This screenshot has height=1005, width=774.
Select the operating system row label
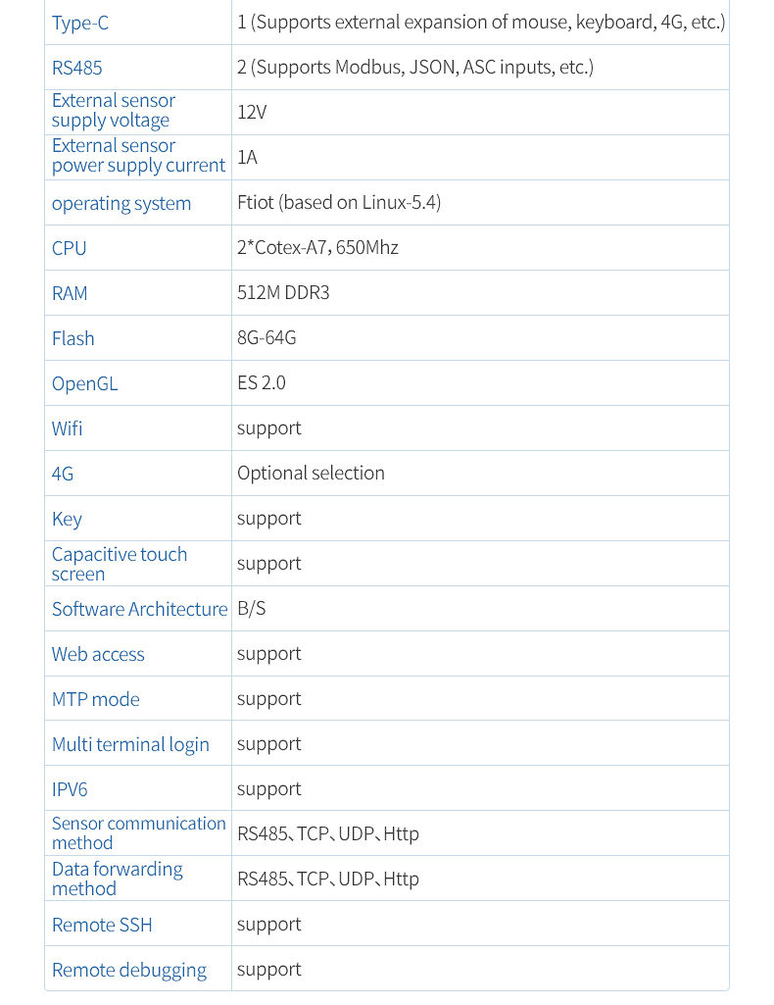click(x=121, y=204)
